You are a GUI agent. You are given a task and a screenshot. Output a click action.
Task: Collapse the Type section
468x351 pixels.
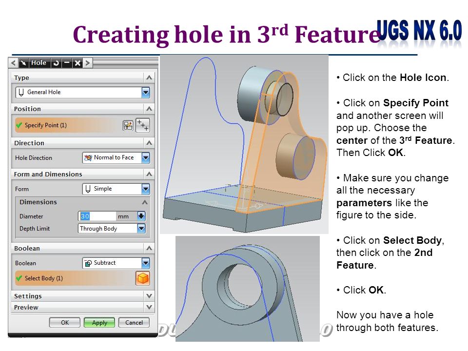(x=149, y=78)
